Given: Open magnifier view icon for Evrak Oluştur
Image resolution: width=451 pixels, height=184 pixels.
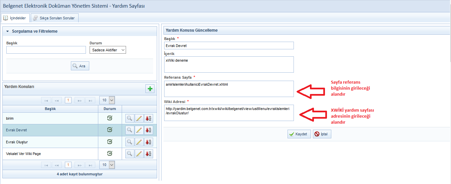Looking at the screenshot, I should 130,142.
